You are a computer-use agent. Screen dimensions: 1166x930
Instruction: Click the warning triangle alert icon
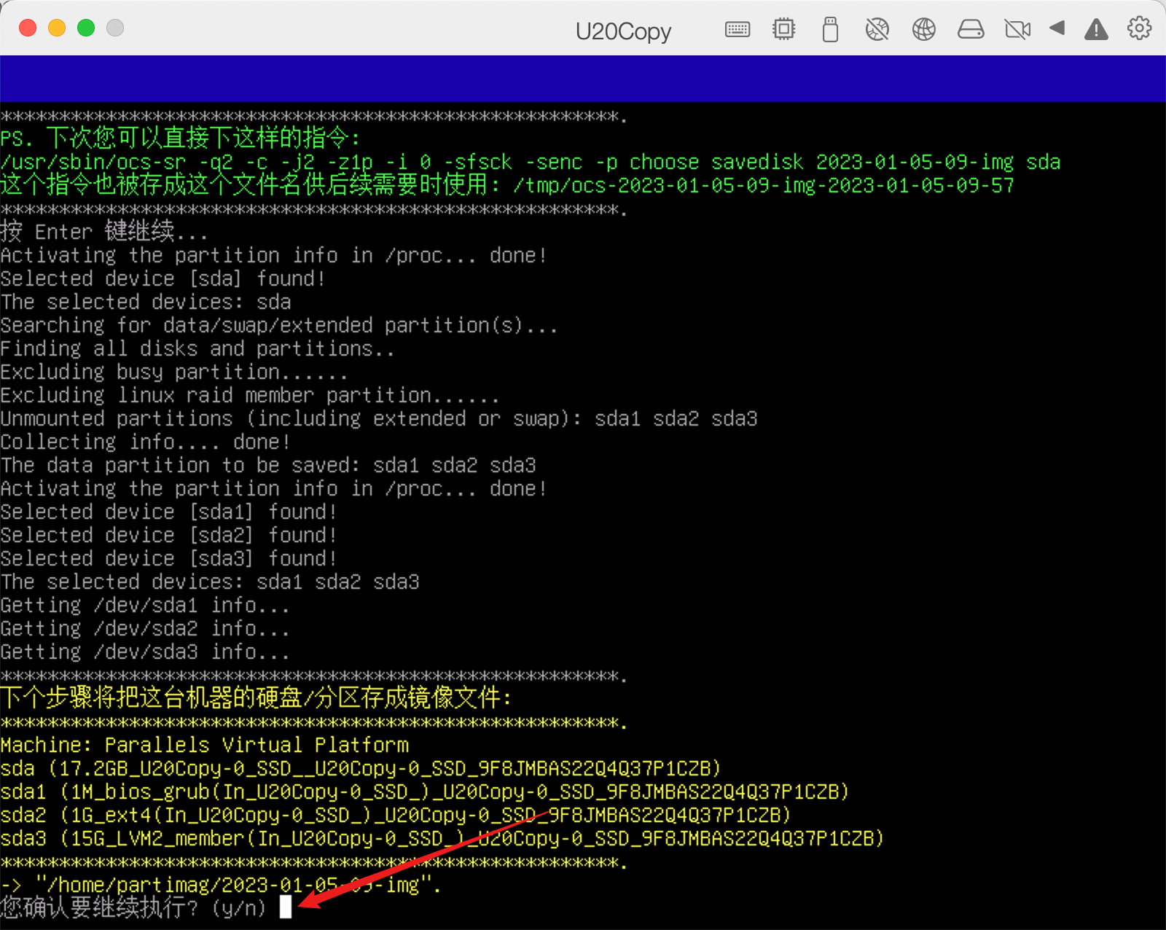[1096, 29]
